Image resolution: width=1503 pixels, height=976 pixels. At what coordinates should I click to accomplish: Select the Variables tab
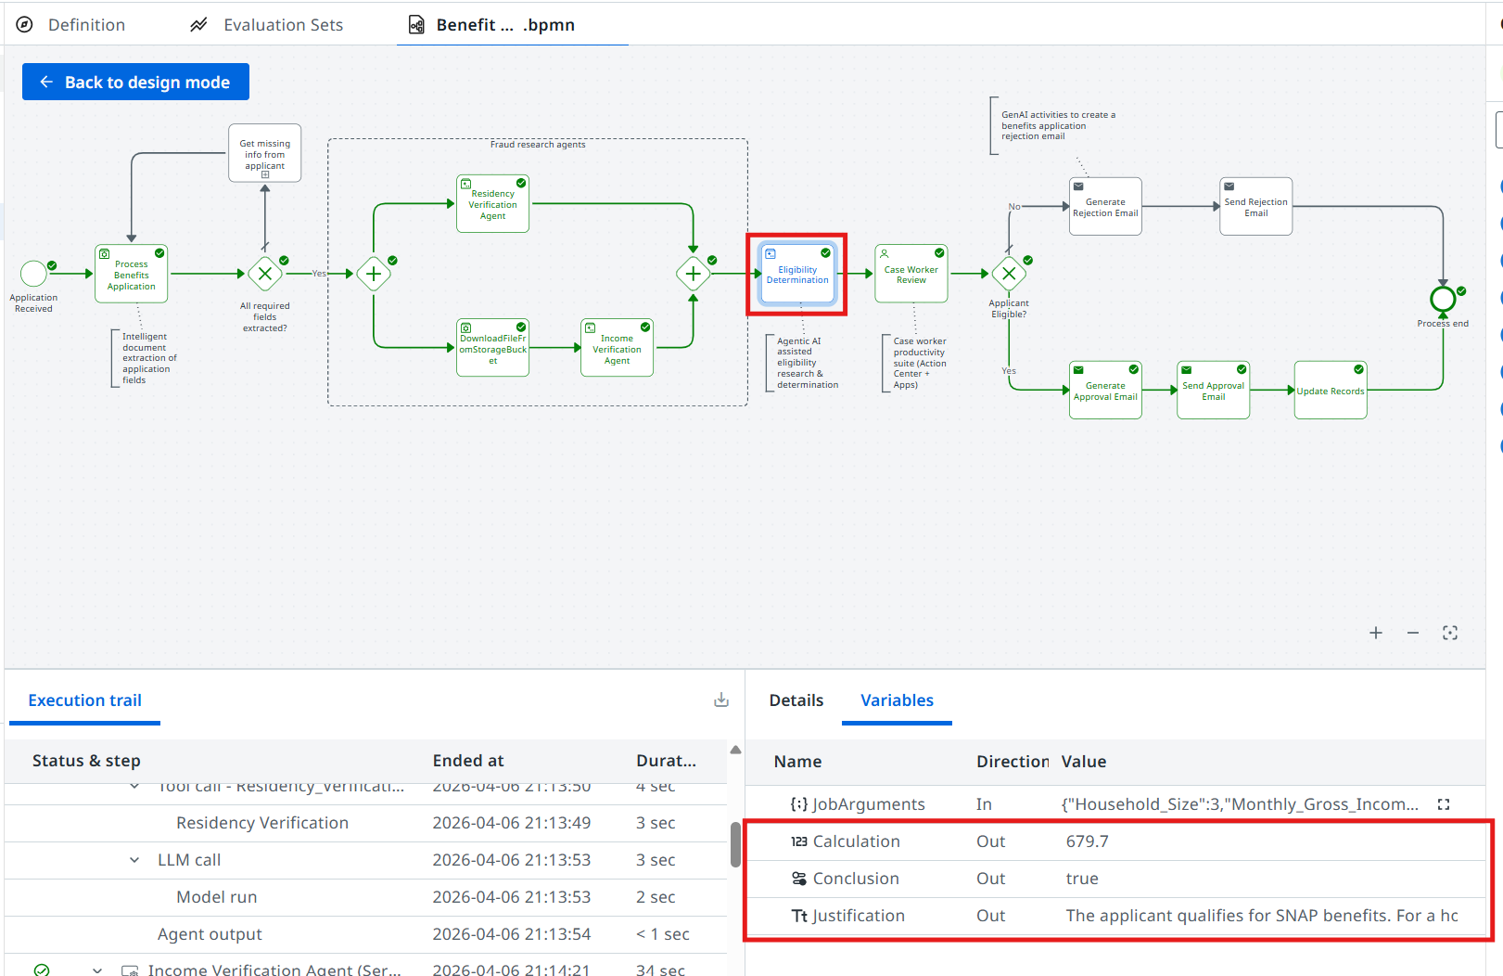[x=897, y=700]
